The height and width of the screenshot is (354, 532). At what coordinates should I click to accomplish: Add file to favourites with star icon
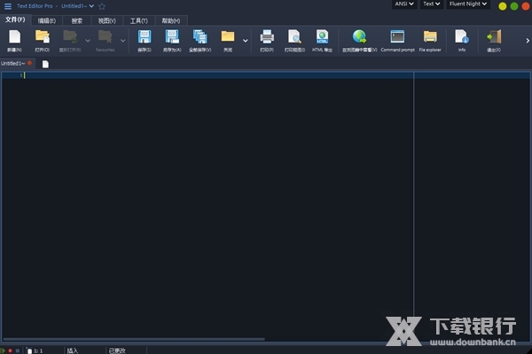coord(102,6)
